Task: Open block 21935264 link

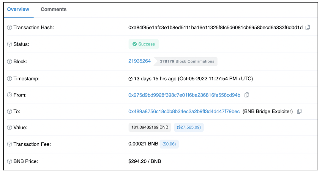Action: pyautogui.click(x=139, y=61)
